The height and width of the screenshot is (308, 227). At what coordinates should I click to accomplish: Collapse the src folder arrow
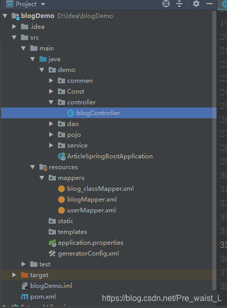(x=14, y=38)
